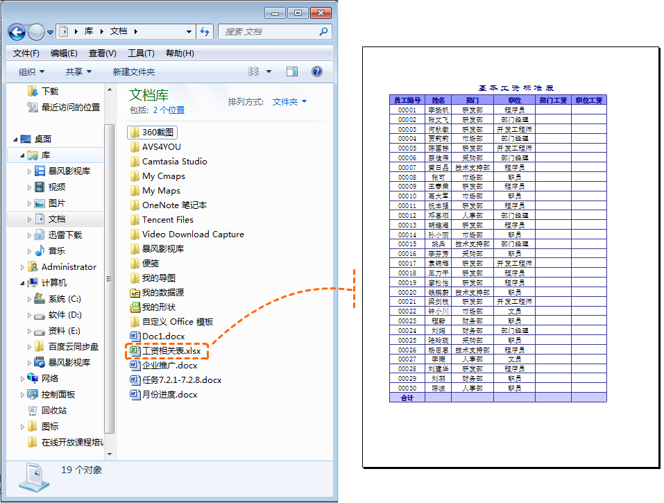Open the 文件夹 arrangement dropdown
This screenshot has width=664, height=503.
(x=289, y=101)
